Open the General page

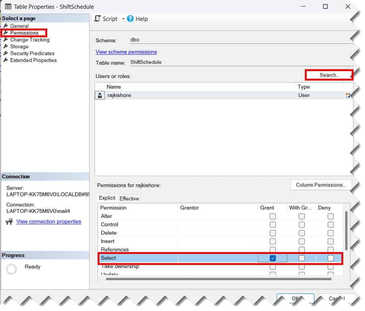[19, 26]
